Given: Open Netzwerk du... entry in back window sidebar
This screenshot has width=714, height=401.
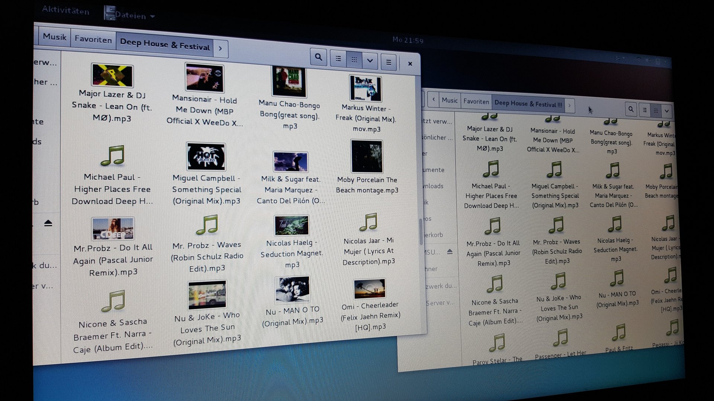Looking at the screenshot, I should (x=440, y=286).
